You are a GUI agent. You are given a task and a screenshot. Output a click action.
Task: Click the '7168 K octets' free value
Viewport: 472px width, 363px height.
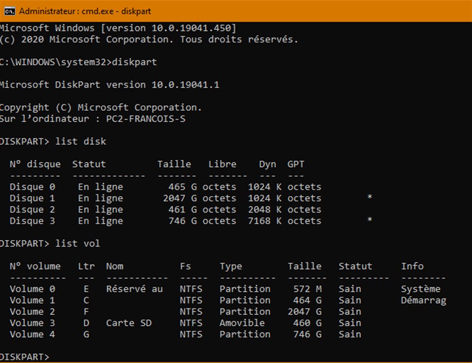284,221
